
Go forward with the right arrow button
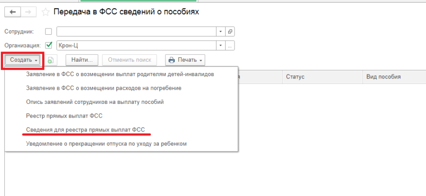pyautogui.click(x=29, y=12)
